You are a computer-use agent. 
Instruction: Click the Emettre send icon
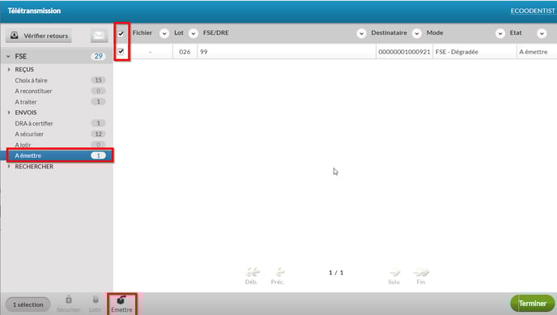(x=121, y=300)
